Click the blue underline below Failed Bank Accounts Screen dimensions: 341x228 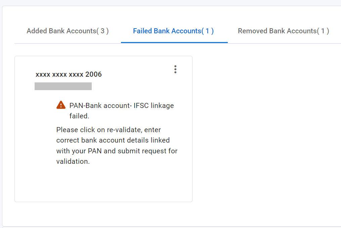click(x=174, y=42)
